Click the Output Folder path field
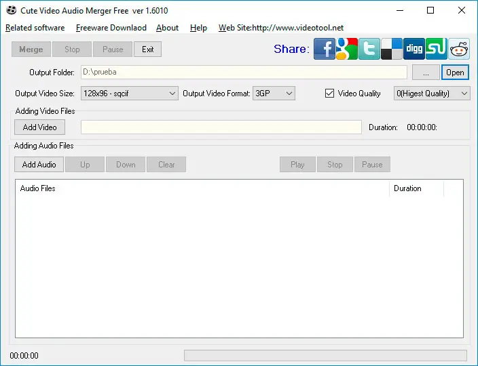The height and width of the screenshot is (366, 478). point(244,72)
